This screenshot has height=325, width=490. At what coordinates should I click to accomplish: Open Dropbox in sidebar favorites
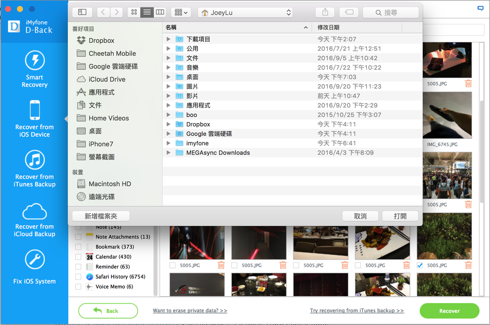101,41
